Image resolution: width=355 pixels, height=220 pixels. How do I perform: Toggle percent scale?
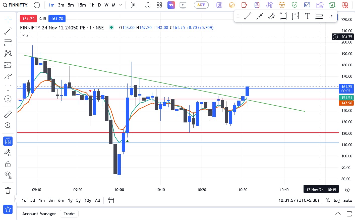click(x=328, y=200)
